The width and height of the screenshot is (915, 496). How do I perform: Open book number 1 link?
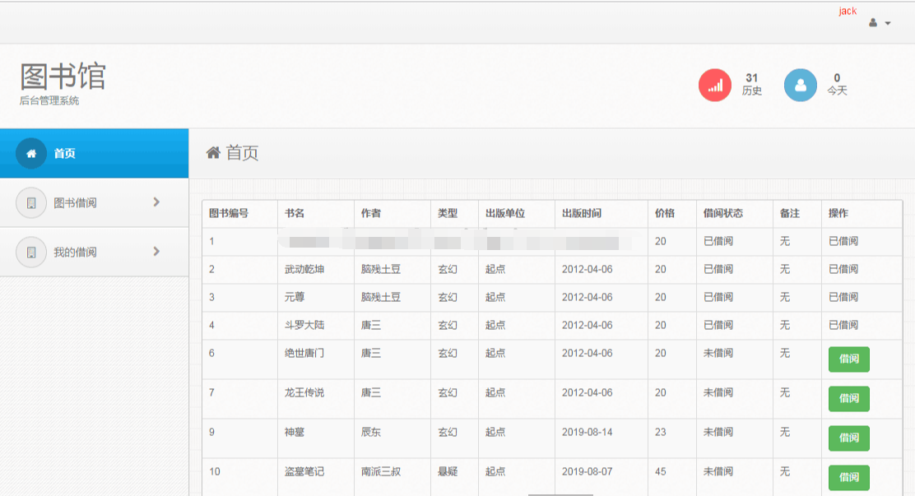[207, 241]
